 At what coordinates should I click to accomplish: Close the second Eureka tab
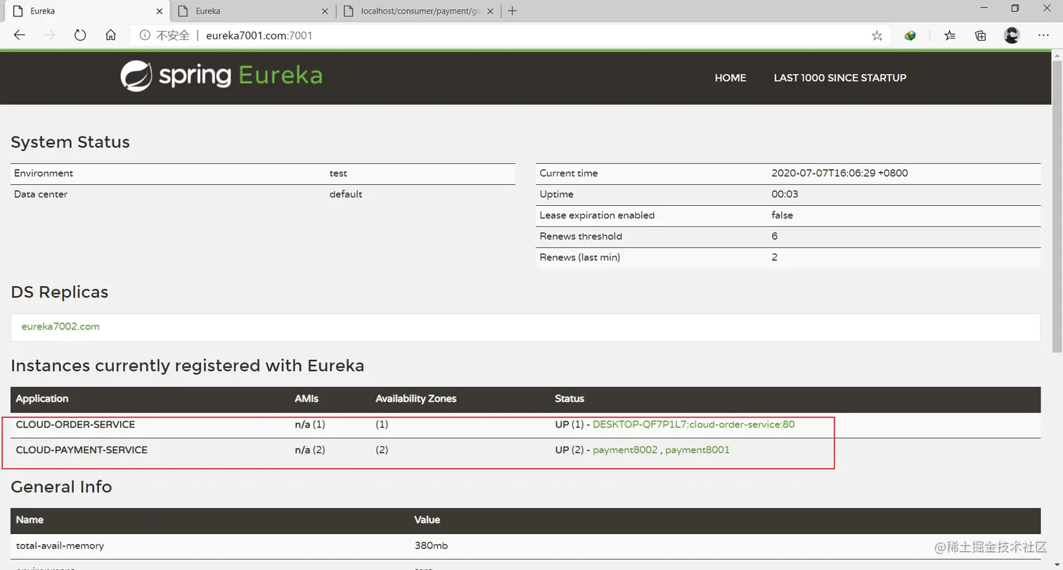324,11
